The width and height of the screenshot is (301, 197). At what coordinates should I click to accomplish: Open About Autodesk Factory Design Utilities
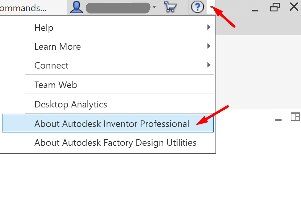coord(115,143)
